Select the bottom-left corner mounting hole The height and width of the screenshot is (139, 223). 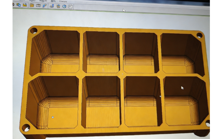[26, 128]
